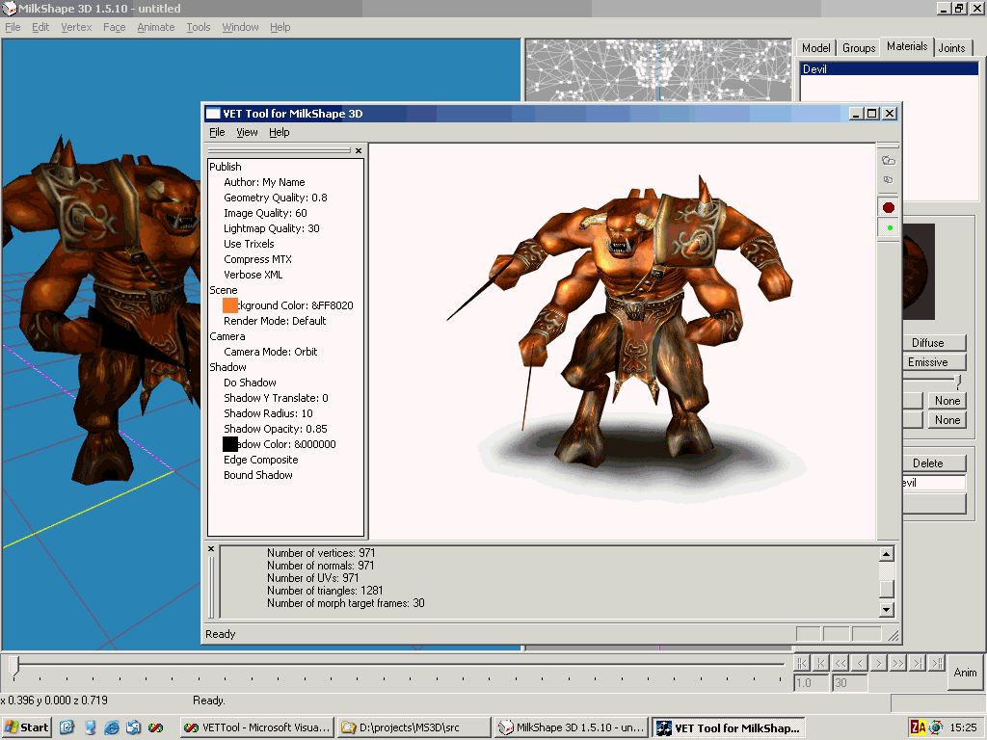Click the rewind (<<) animation button
The image size is (987, 740).
[840, 663]
